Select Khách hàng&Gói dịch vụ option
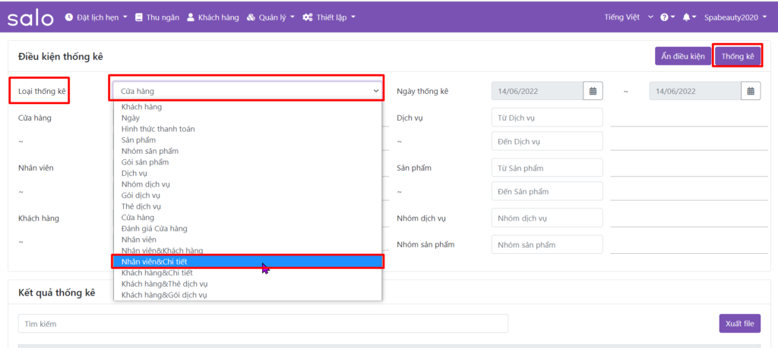This screenshot has height=348, width=778. 248,295
